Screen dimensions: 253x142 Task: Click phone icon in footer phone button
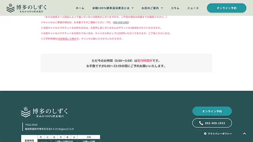click(x=201, y=123)
